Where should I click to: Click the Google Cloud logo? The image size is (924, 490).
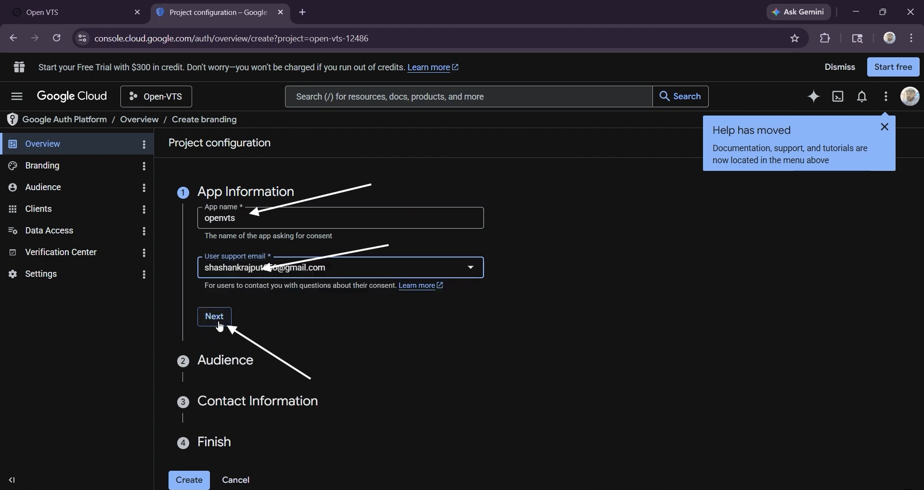tap(72, 97)
